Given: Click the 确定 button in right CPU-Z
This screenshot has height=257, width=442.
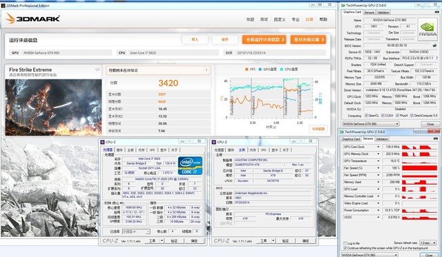Looking at the screenshot, I should pos(306,240).
